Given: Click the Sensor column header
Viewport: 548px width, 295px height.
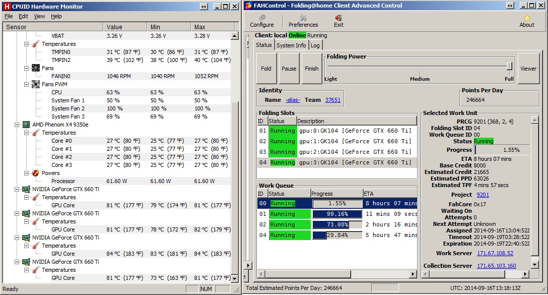Looking at the screenshot, I should click(x=53, y=27).
